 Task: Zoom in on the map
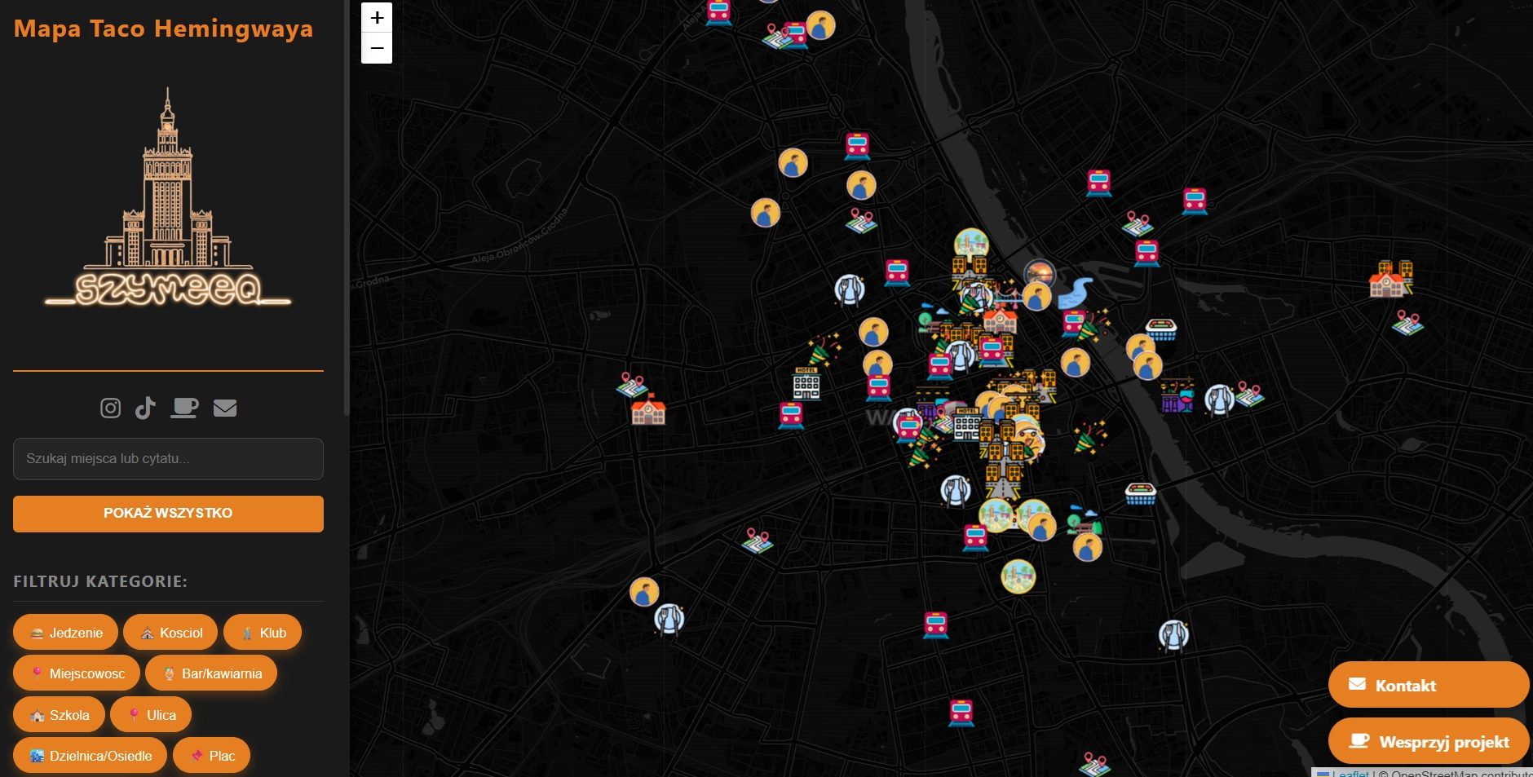tap(377, 17)
